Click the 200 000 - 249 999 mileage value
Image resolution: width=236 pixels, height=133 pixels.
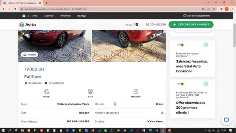point(78,122)
